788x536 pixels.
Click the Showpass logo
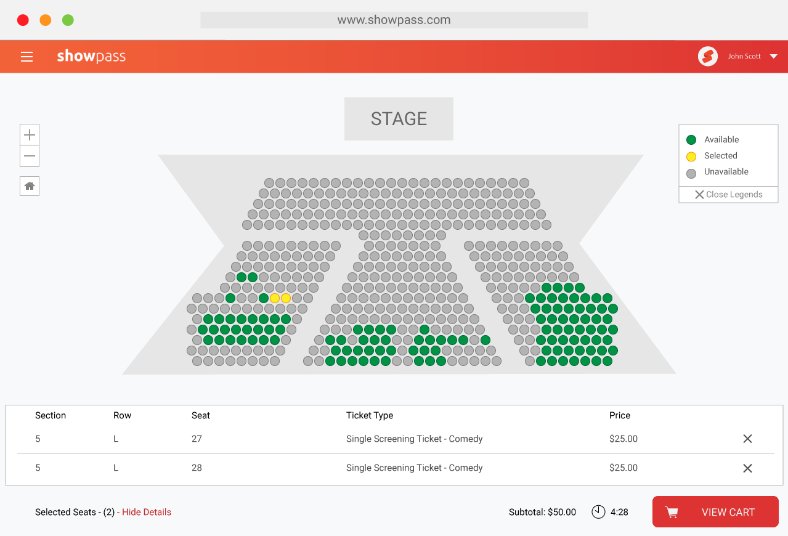pos(91,56)
